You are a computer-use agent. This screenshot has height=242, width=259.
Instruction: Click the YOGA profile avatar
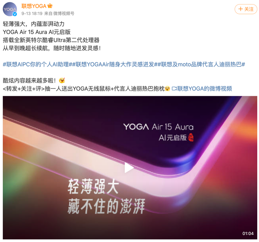click(x=10, y=9)
